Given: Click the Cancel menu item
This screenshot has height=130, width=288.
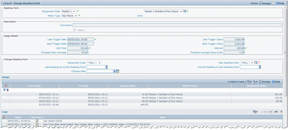Looking at the screenshot, I should (x=7, y=3).
